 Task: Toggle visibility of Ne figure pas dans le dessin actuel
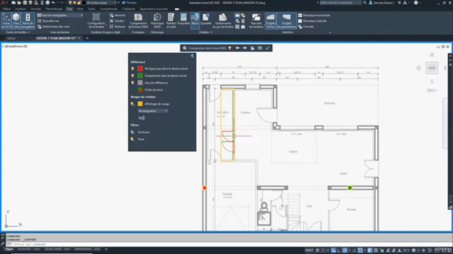coord(132,68)
